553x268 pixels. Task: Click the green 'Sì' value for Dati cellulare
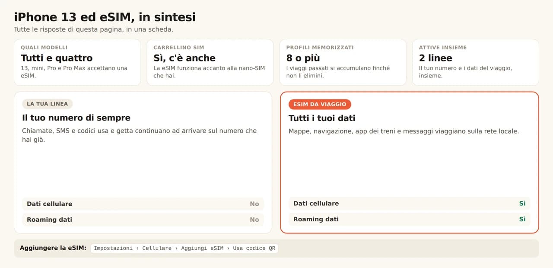(522, 204)
